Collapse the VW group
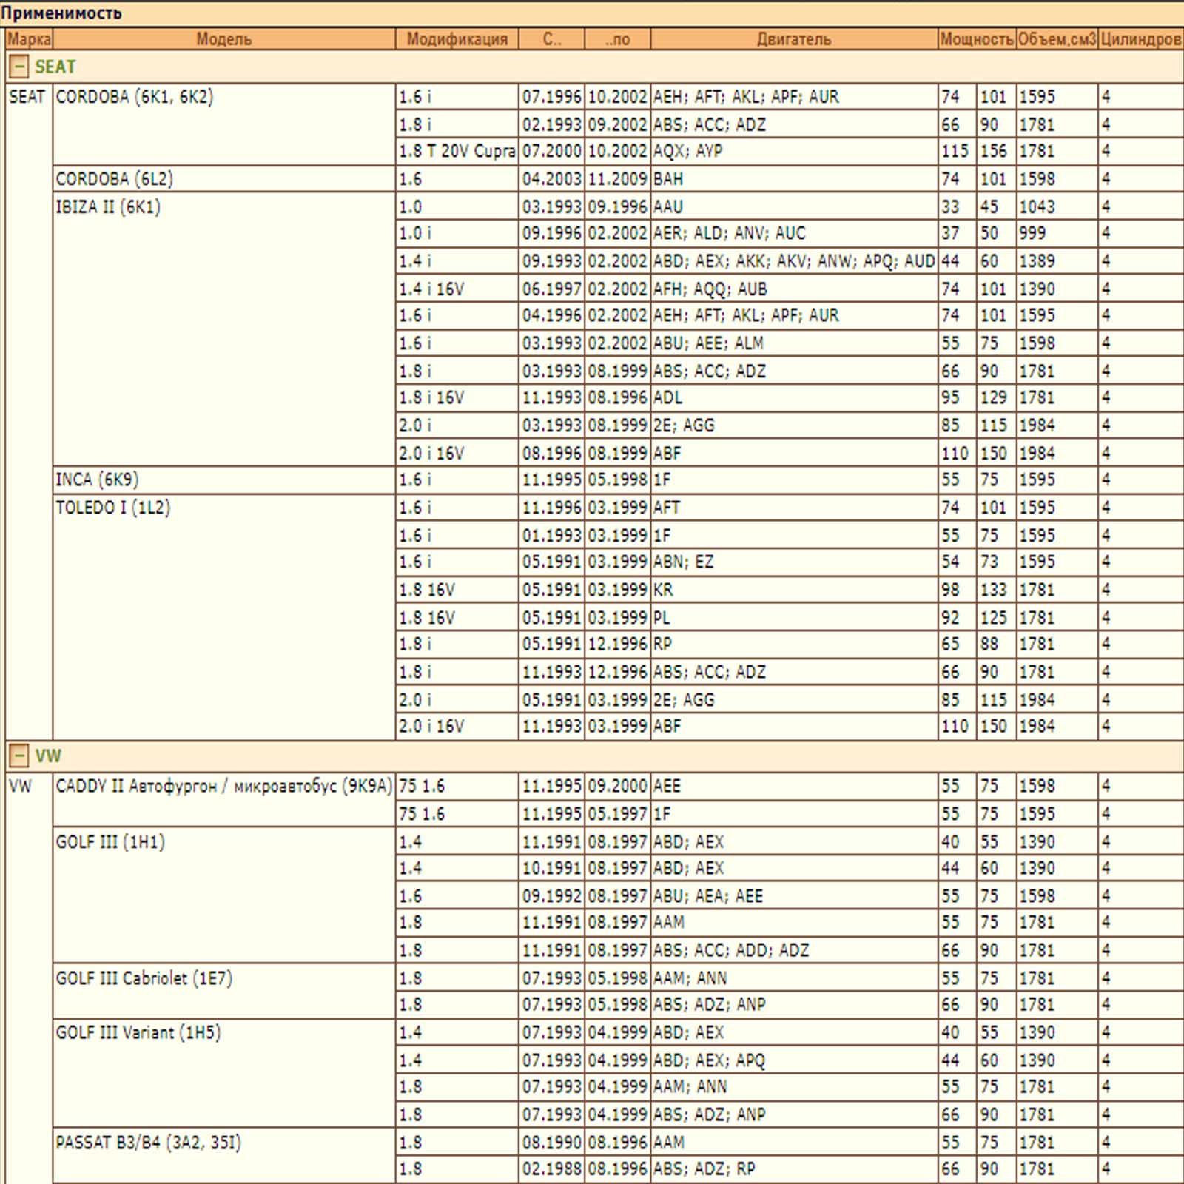Viewport: 1184px width, 1184px height. point(18,756)
